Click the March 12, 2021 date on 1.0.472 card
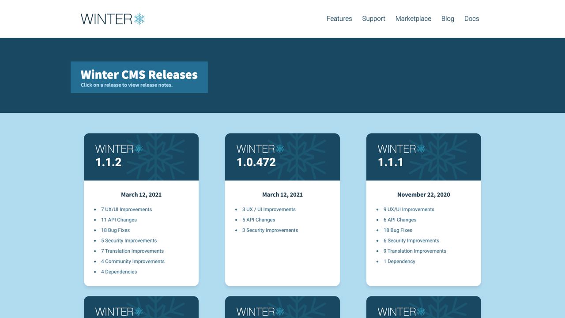Viewport: 565px width, 318px height. 282,195
